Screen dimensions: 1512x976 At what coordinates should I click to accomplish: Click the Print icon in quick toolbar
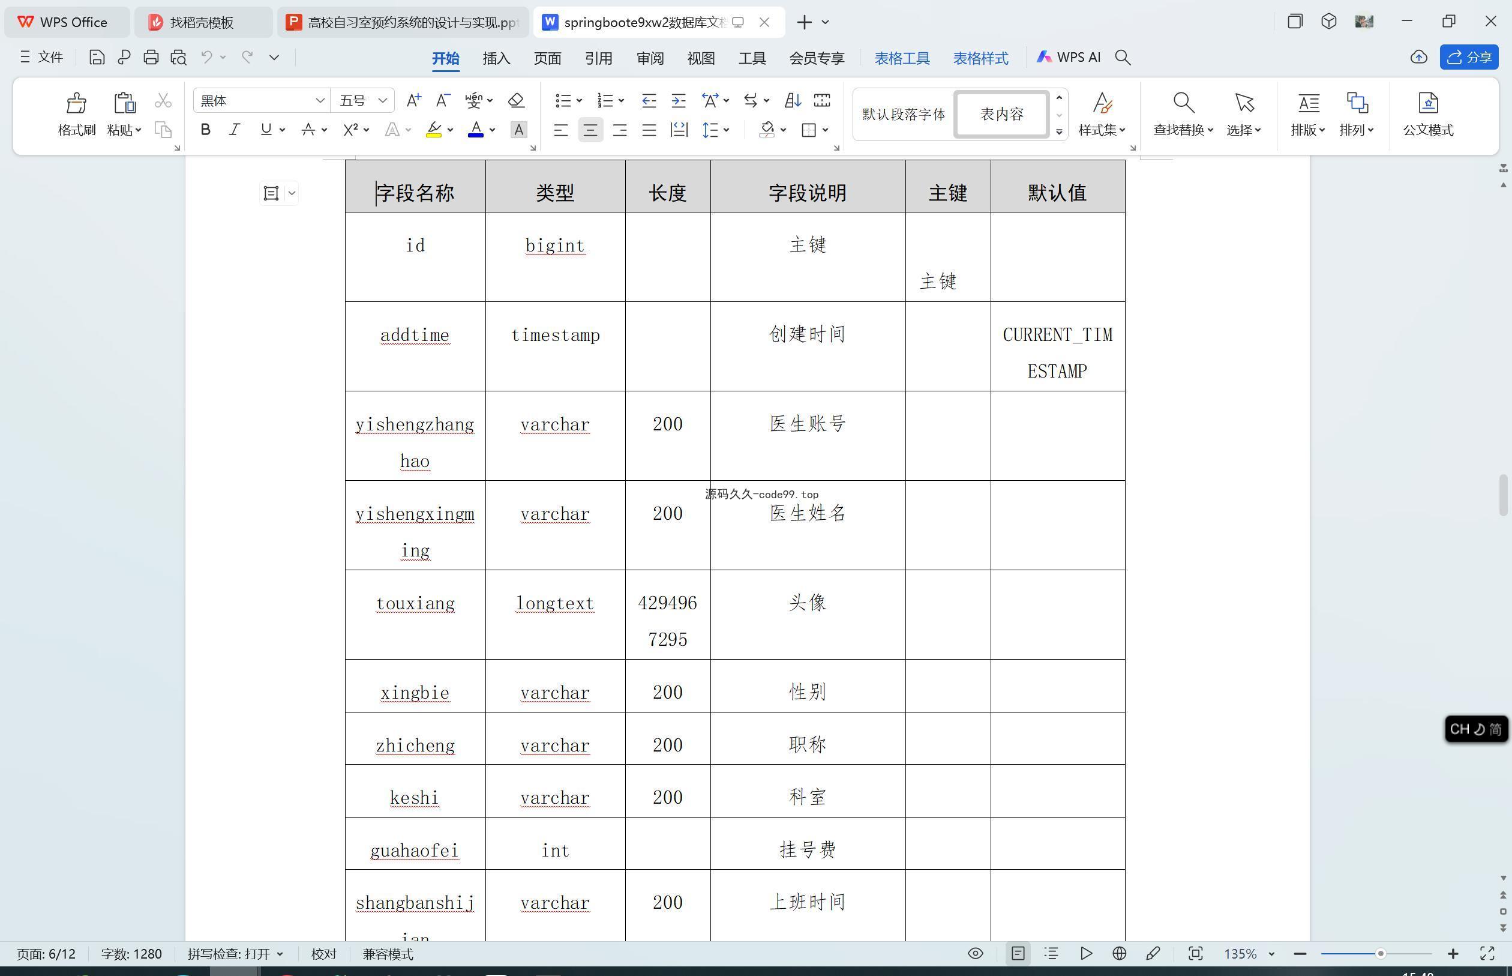(x=151, y=58)
